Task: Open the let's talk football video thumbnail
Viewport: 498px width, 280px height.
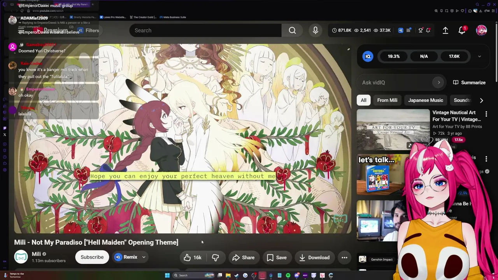Action: (381, 175)
